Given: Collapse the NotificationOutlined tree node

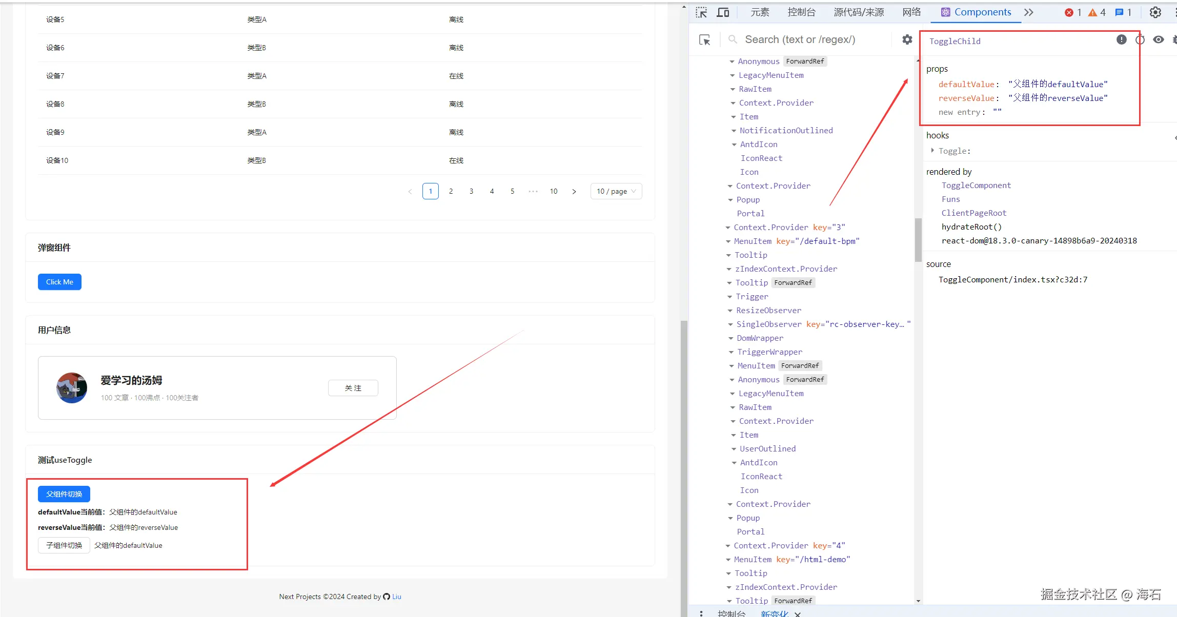Looking at the screenshot, I should pos(734,131).
